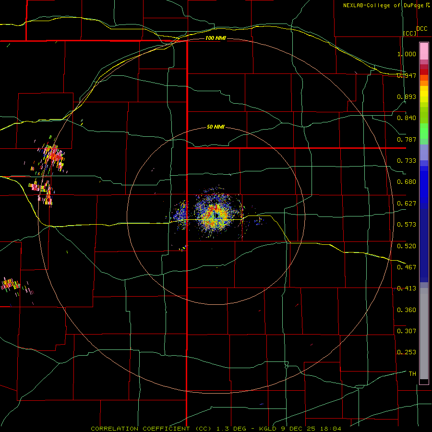Pick the bright green segment of the color bar
The height and width of the screenshot is (432, 432).
[x=424, y=131]
